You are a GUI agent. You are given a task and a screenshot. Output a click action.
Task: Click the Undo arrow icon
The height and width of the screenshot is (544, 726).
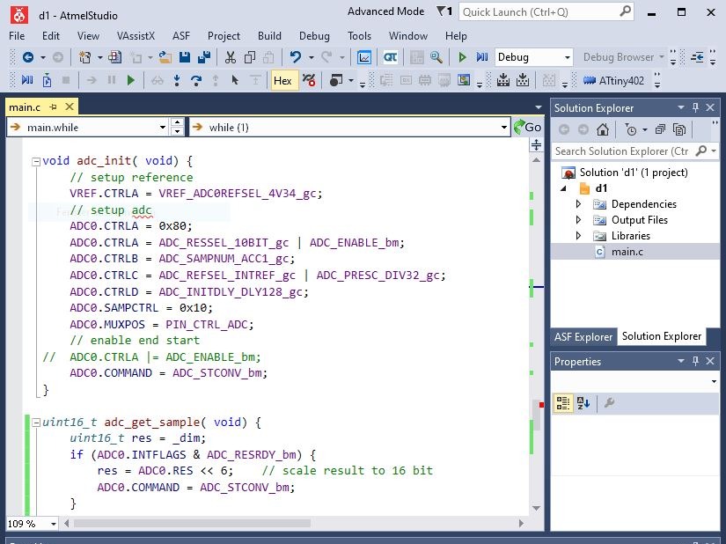point(296,57)
